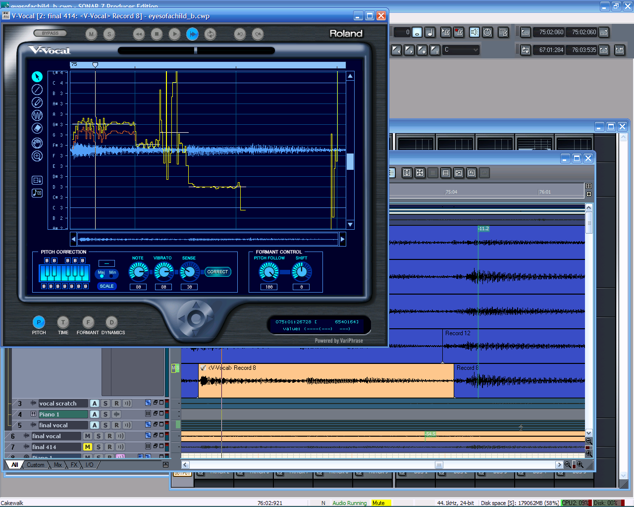This screenshot has width=634, height=507.
Task: Select the V-Vocal hand scroll tool
Action: (37, 143)
